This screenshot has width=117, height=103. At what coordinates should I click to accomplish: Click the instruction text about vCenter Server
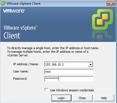(53, 52)
